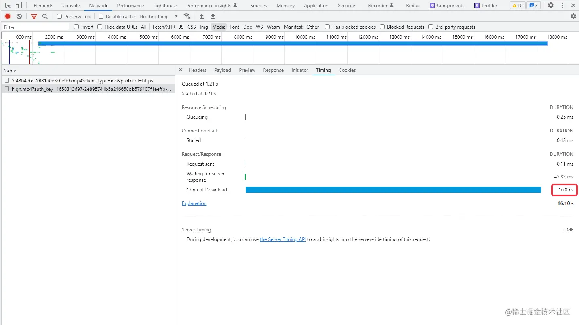The image size is (579, 325).
Task: Open the Recorder panel
Action: click(x=381, y=6)
